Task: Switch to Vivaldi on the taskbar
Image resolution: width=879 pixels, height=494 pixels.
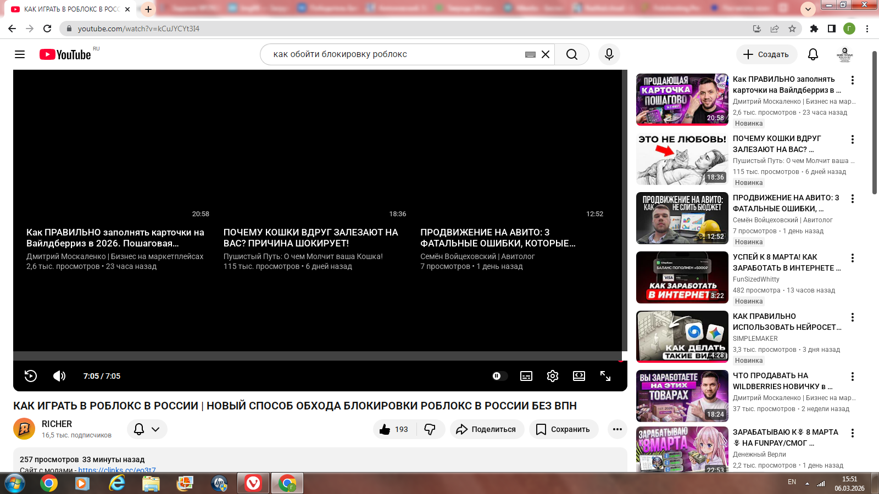Action: pos(253,484)
